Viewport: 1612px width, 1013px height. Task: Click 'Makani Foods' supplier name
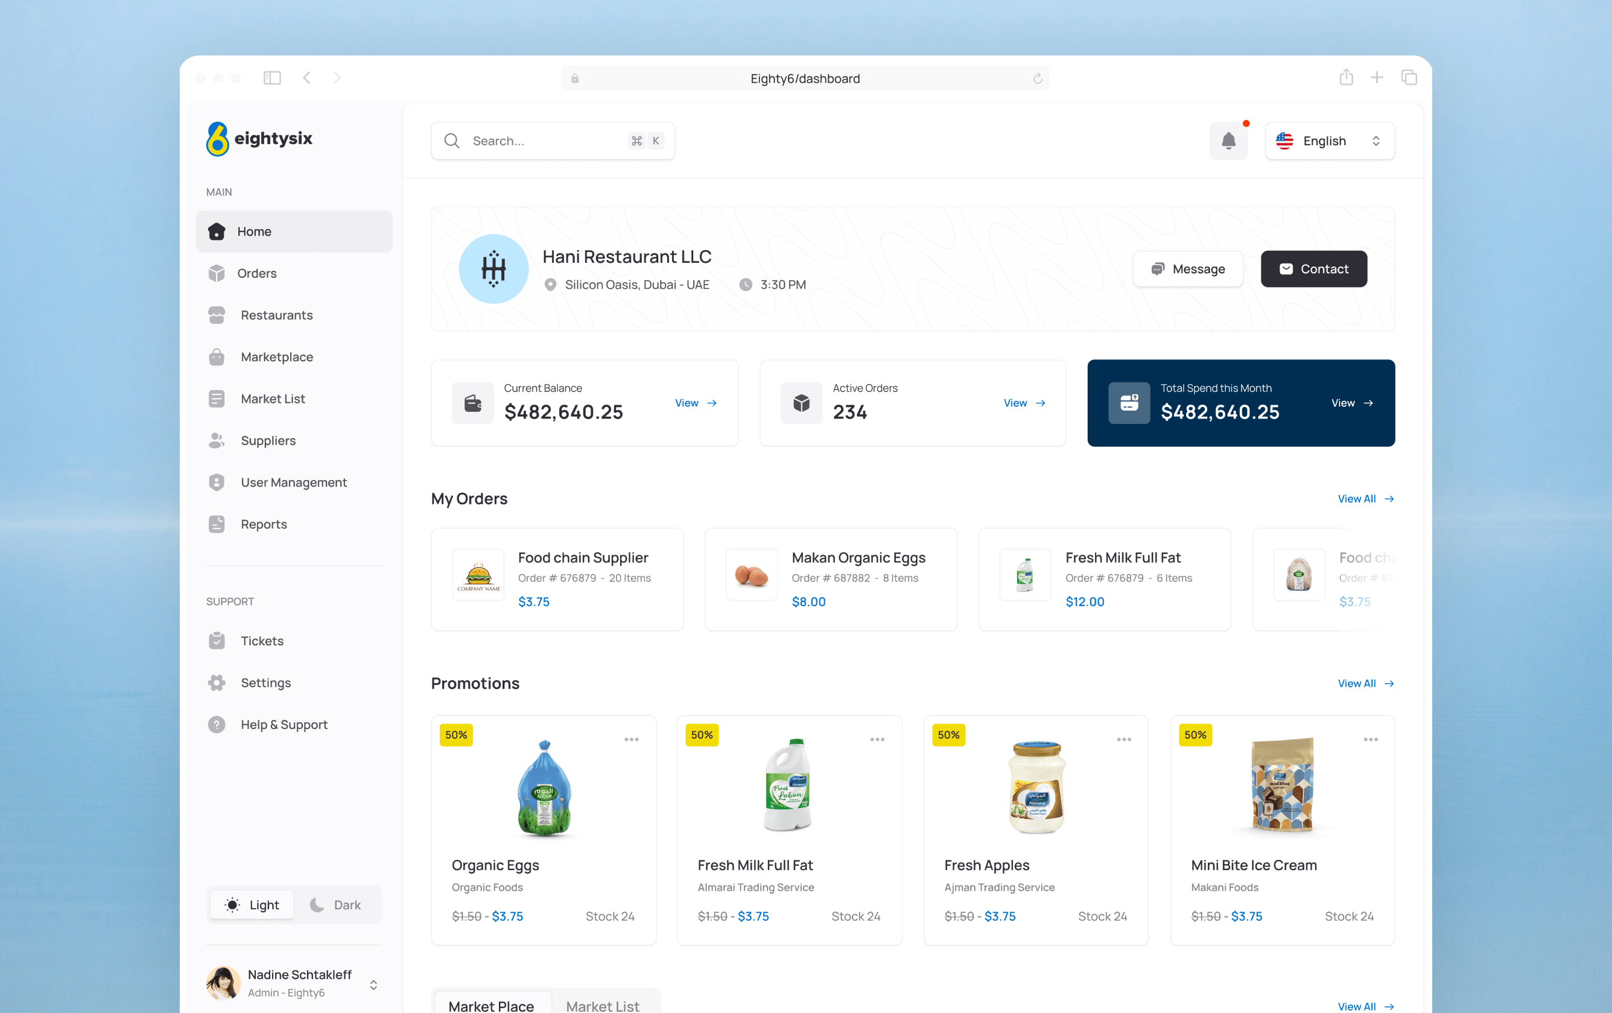coord(1225,887)
